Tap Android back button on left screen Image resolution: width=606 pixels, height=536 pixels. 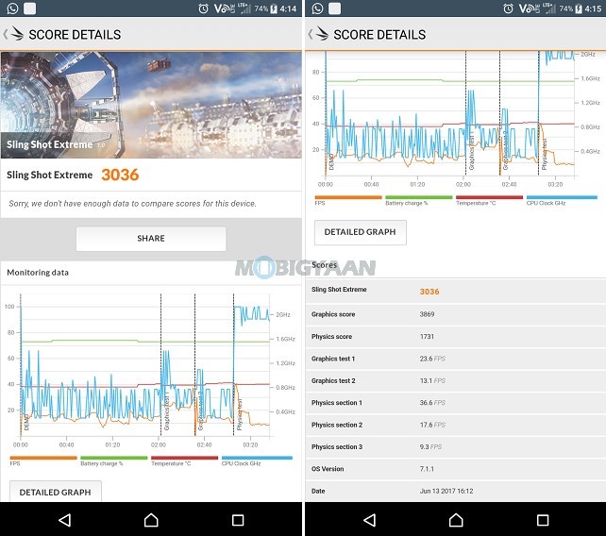tap(64, 520)
